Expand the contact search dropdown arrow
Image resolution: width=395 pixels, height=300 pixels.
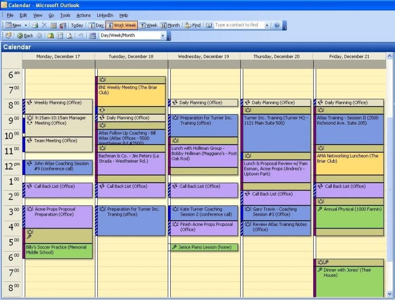click(267, 25)
